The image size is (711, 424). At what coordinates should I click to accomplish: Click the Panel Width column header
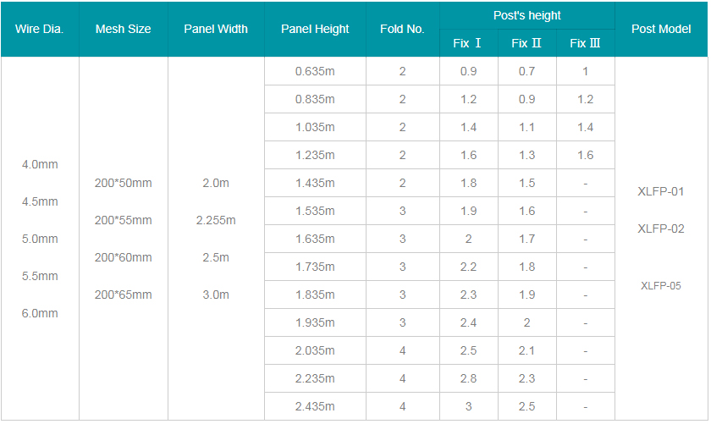tap(216, 29)
